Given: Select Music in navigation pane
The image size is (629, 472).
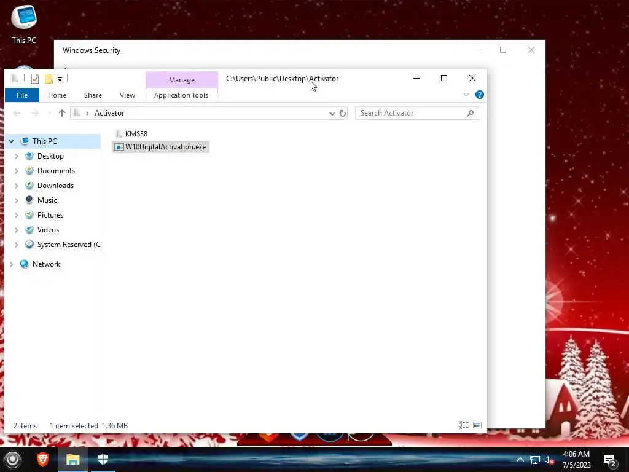Looking at the screenshot, I should point(47,200).
